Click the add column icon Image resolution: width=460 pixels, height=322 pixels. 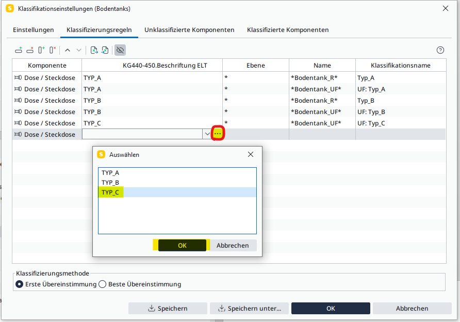(41, 50)
